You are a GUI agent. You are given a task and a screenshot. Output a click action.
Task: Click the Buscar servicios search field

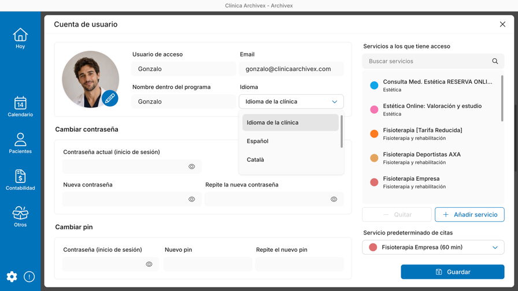[x=433, y=61]
